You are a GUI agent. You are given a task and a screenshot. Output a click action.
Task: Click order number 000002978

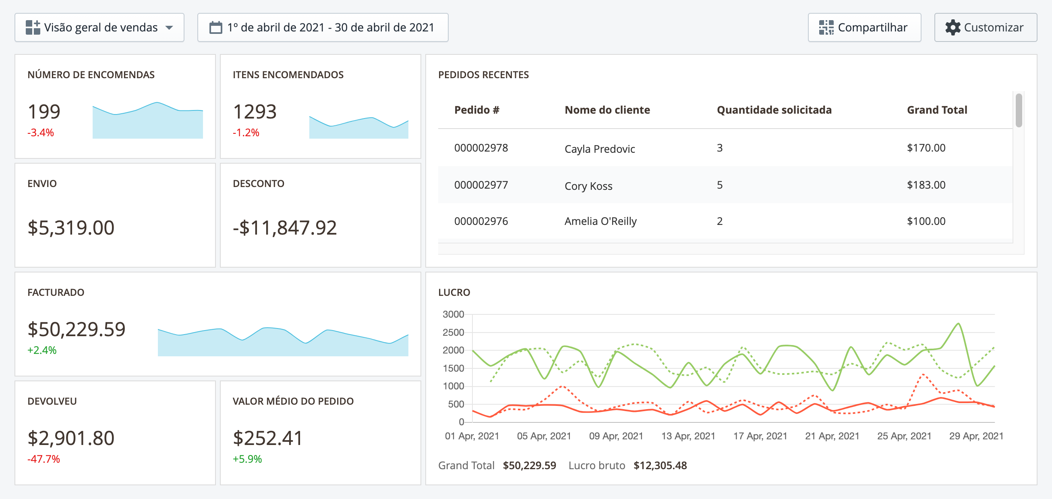481,148
